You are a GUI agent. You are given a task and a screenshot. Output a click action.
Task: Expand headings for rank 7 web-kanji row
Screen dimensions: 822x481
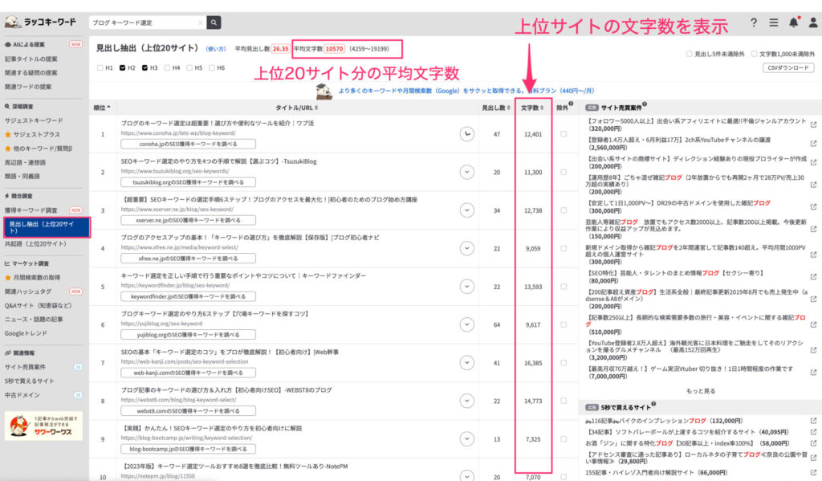(x=466, y=362)
